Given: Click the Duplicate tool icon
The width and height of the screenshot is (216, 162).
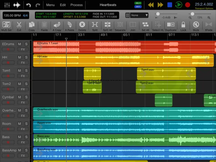Looking at the screenshot, I should click(171, 26).
